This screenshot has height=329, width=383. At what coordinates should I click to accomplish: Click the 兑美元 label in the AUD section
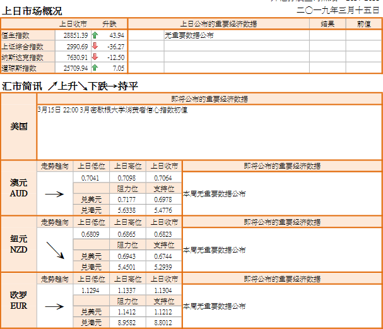(x=91, y=200)
